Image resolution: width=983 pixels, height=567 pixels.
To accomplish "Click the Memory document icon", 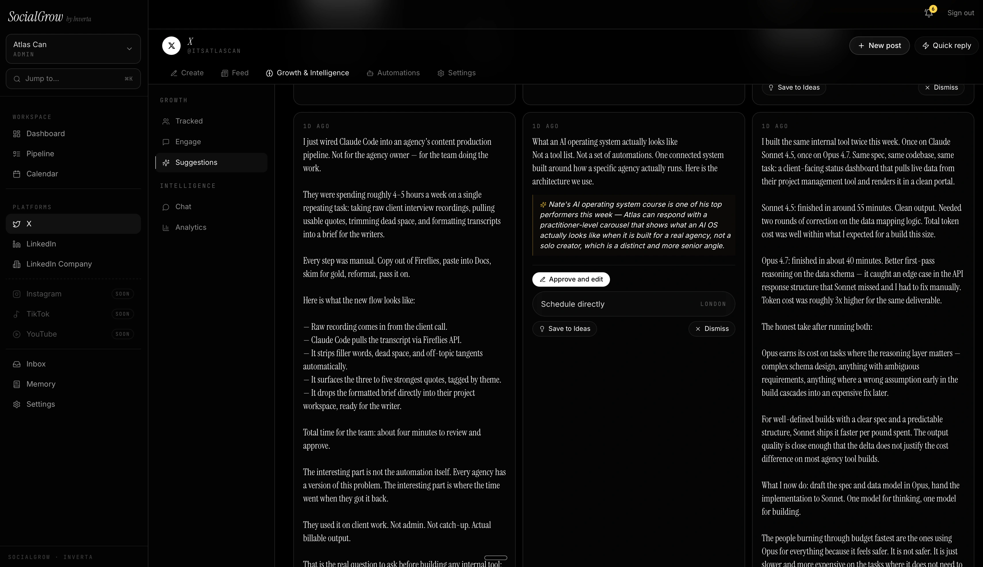I will pyautogui.click(x=16, y=384).
